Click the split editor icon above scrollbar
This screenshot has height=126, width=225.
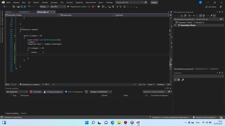click(171, 15)
